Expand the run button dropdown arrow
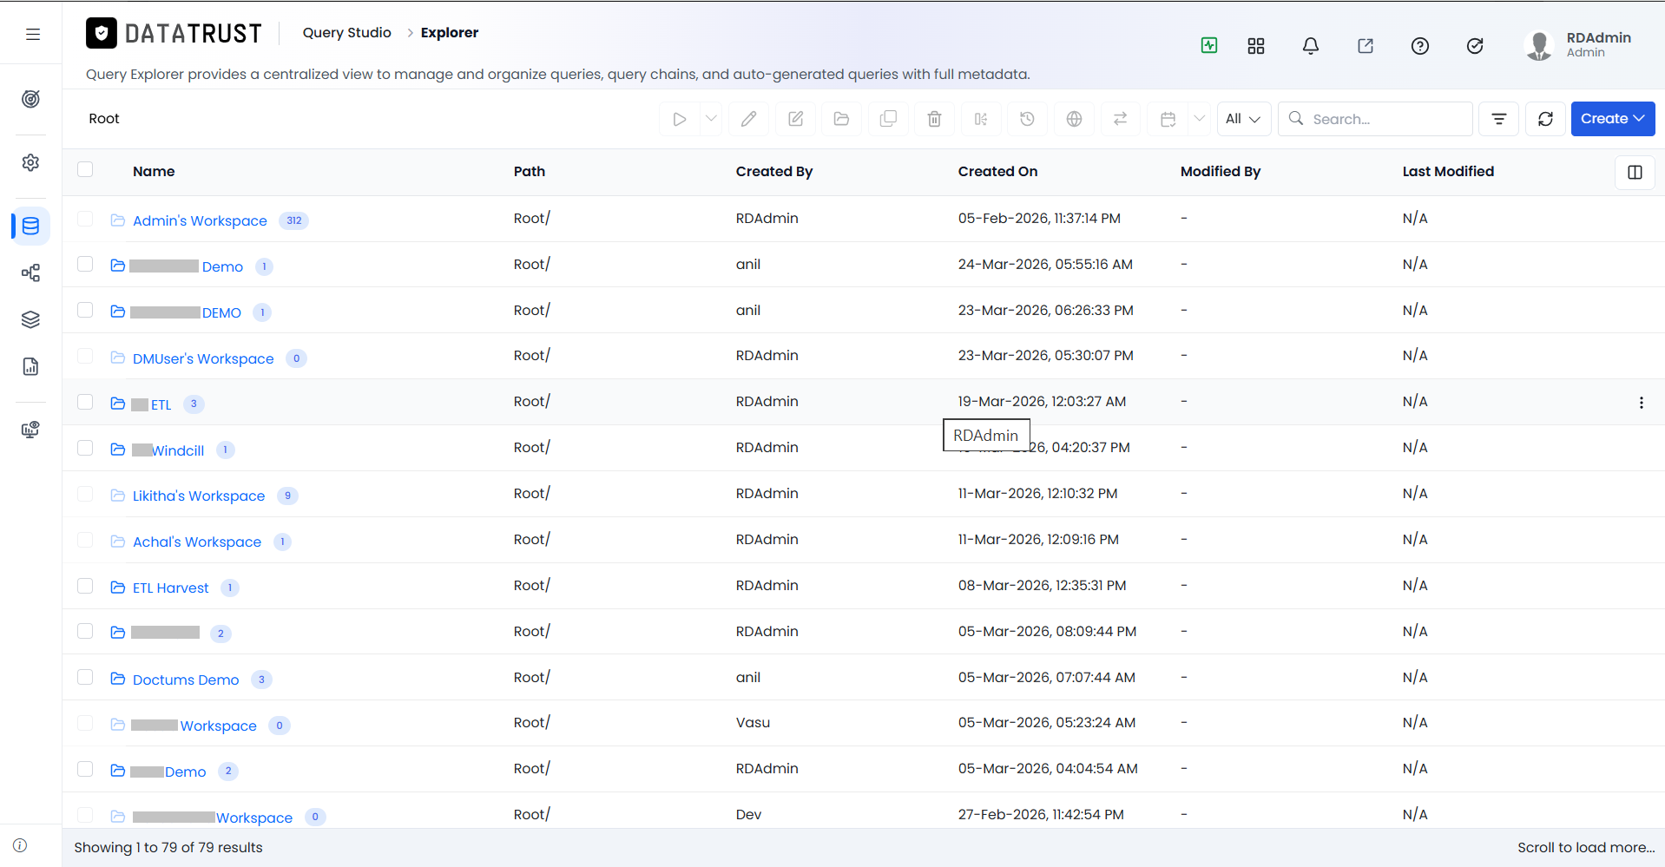This screenshot has width=1665, height=867. point(711,119)
